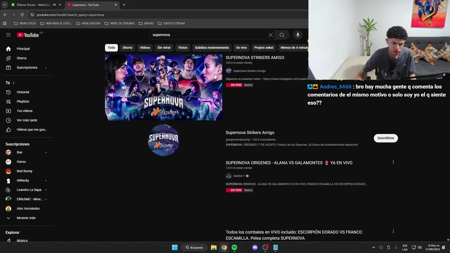The width and height of the screenshot is (450, 253).
Task: Open PARA EDICION bookmarks folder
Action: tap(88, 24)
